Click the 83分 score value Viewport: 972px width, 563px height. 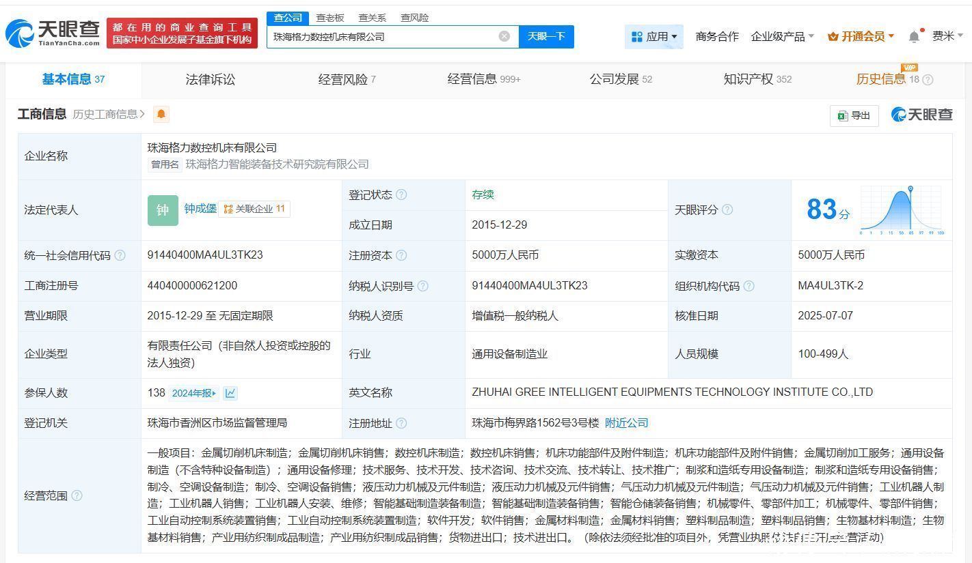pos(828,210)
